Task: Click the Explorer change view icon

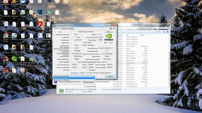Action: tap(157, 32)
